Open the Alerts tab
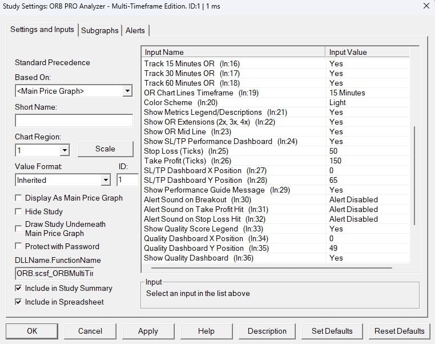The image size is (435, 344). 135,30
